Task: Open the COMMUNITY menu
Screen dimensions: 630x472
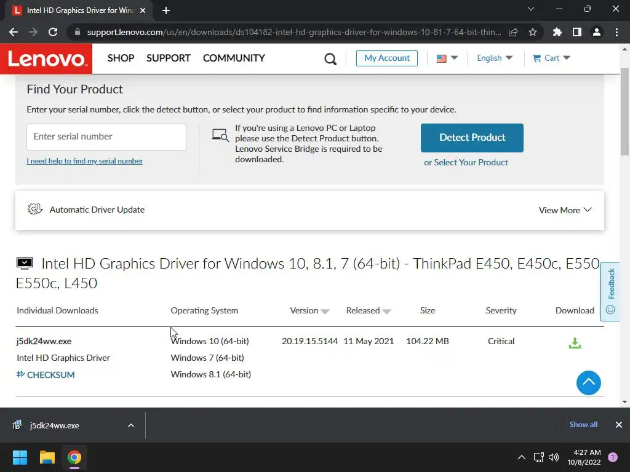Action: click(234, 58)
